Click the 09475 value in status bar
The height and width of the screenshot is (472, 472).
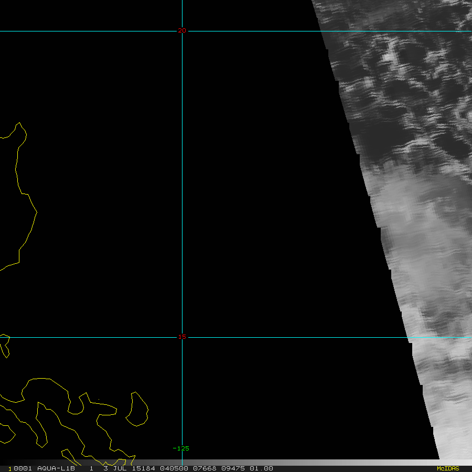point(227,468)
